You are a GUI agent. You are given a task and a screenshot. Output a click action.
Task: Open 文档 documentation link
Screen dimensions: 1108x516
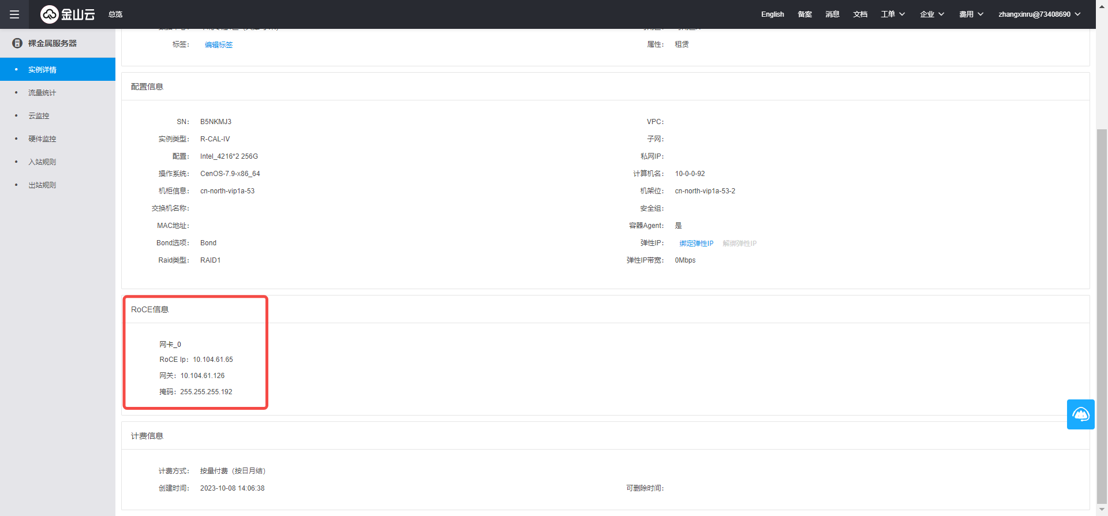tap(860, 14)
